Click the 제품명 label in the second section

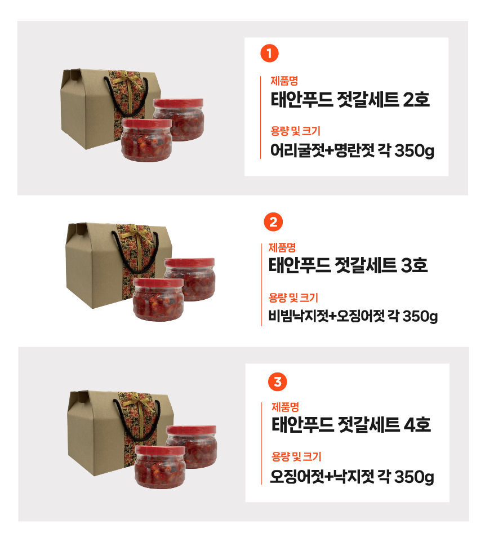coord(282,247)
